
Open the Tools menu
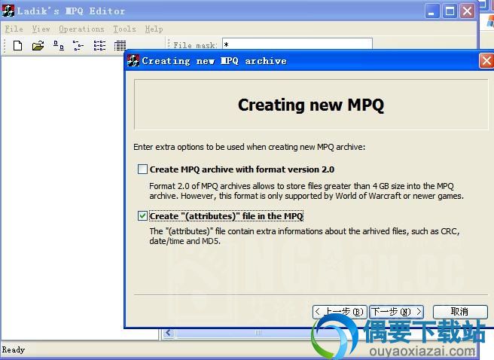[124, 29]
